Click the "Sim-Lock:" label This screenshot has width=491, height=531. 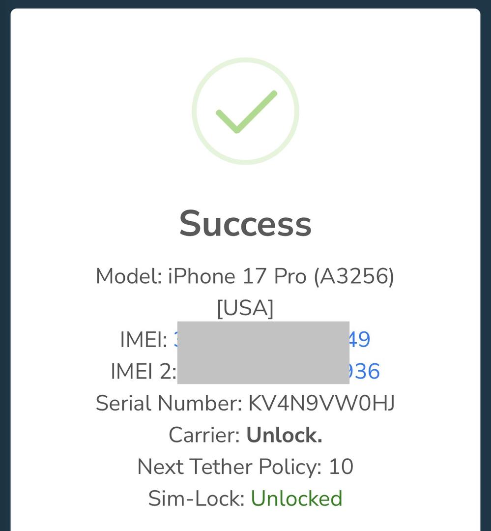coord(196,499)
